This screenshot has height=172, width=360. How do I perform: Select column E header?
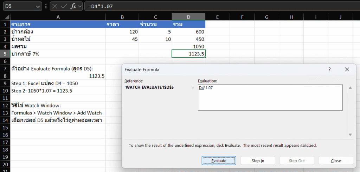tap(217, 17)
